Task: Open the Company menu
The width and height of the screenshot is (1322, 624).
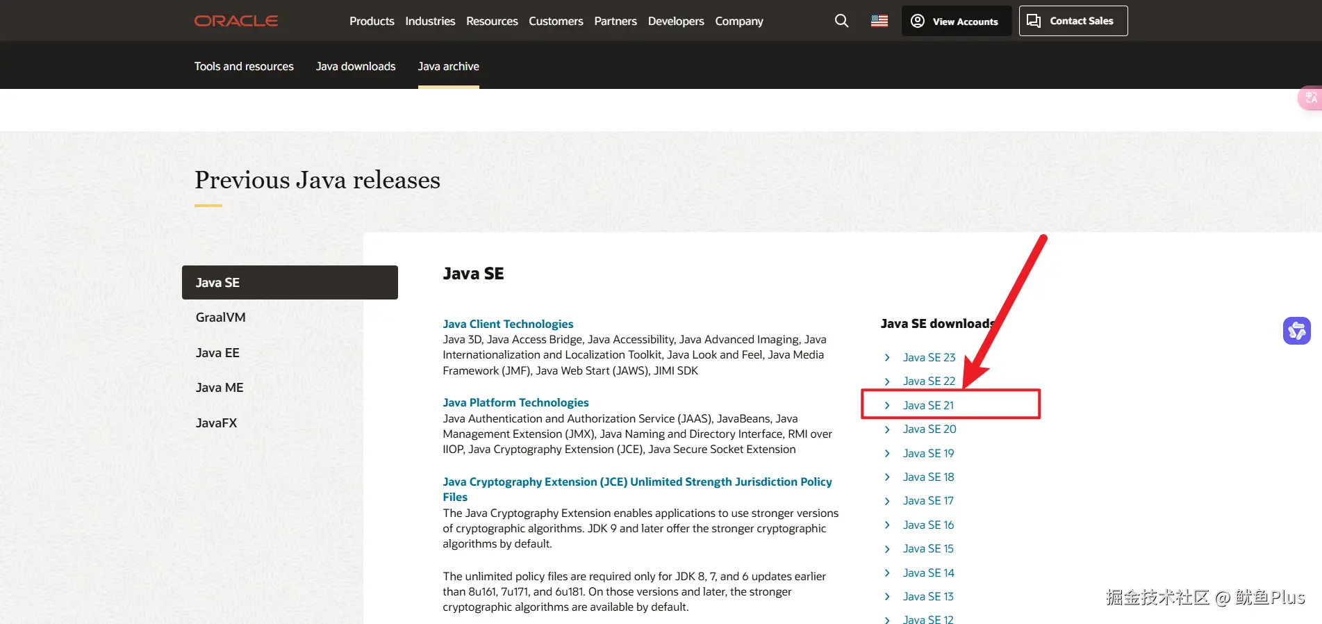Action: [739, 21]
